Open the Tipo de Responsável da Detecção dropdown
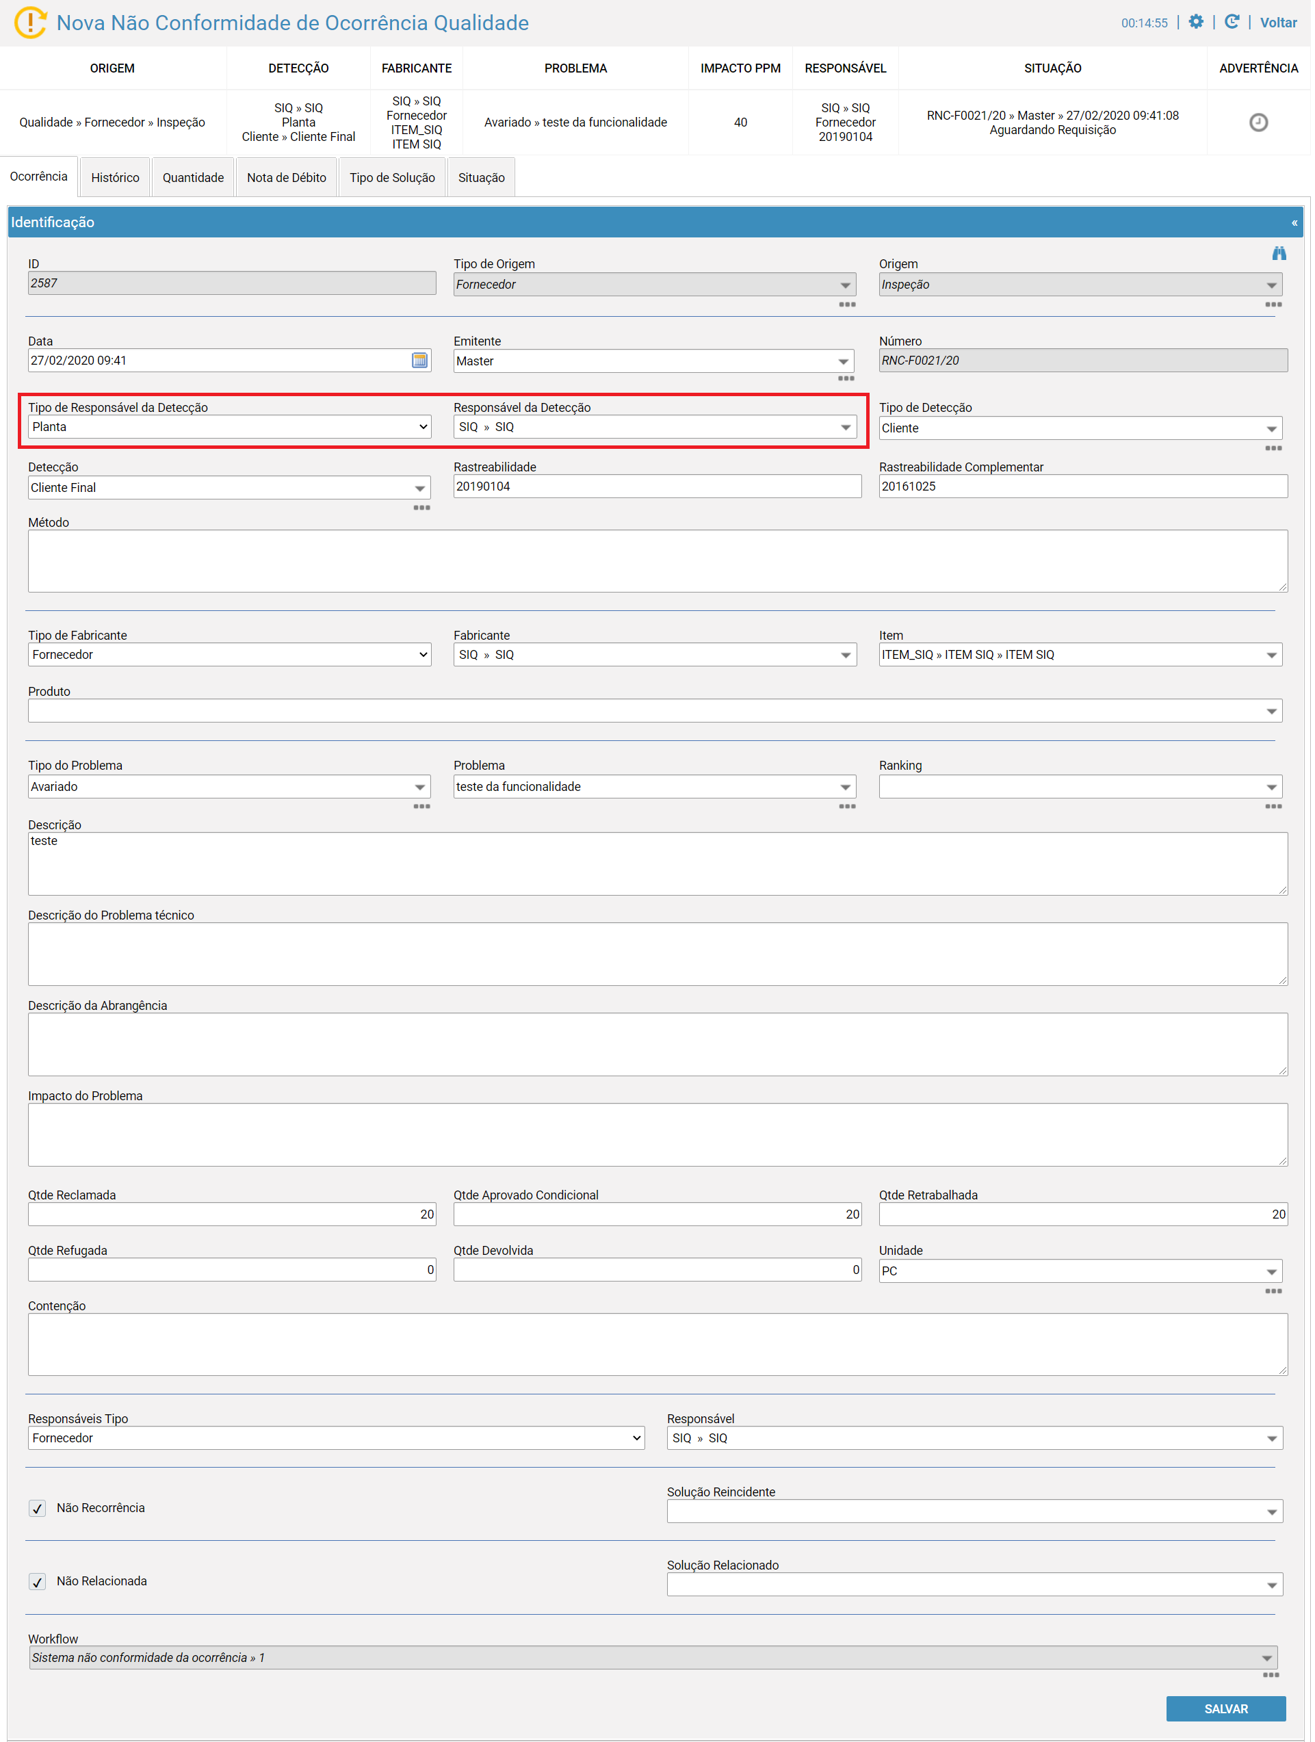Image resolution: width=1315 pixels, height=1742 pixels. (230, 427)
